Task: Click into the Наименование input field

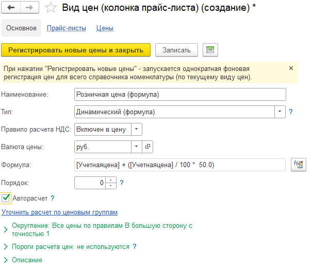Action: (x=179, y=95)
